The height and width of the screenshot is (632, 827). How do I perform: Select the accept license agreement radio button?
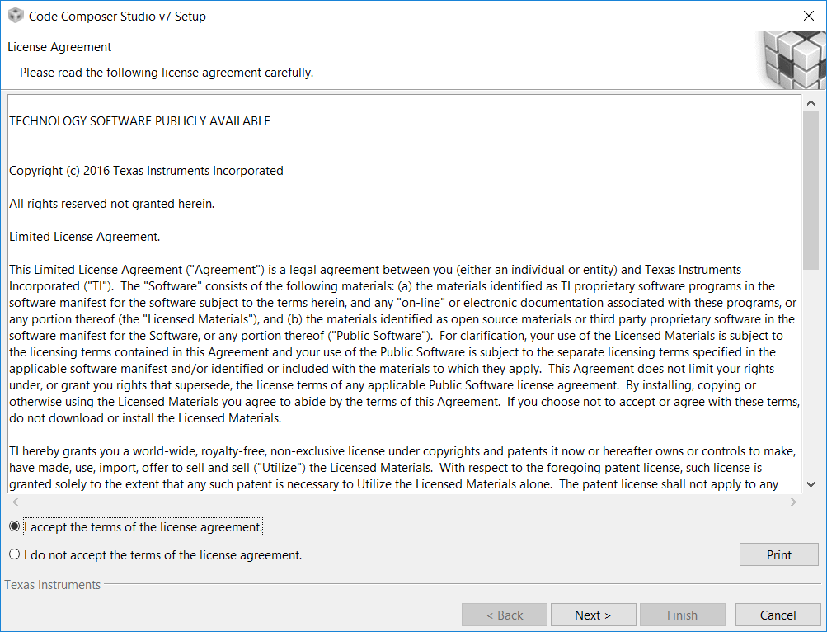pyautogui.click(x=13, y=526)
